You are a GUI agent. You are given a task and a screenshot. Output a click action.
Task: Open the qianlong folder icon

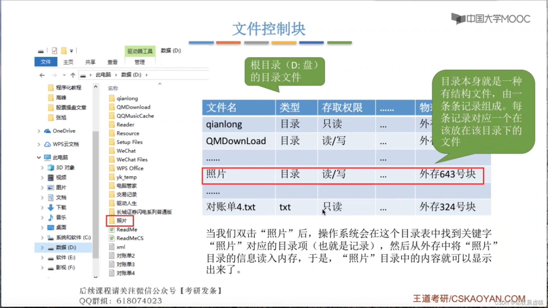[x=112, y=98]
